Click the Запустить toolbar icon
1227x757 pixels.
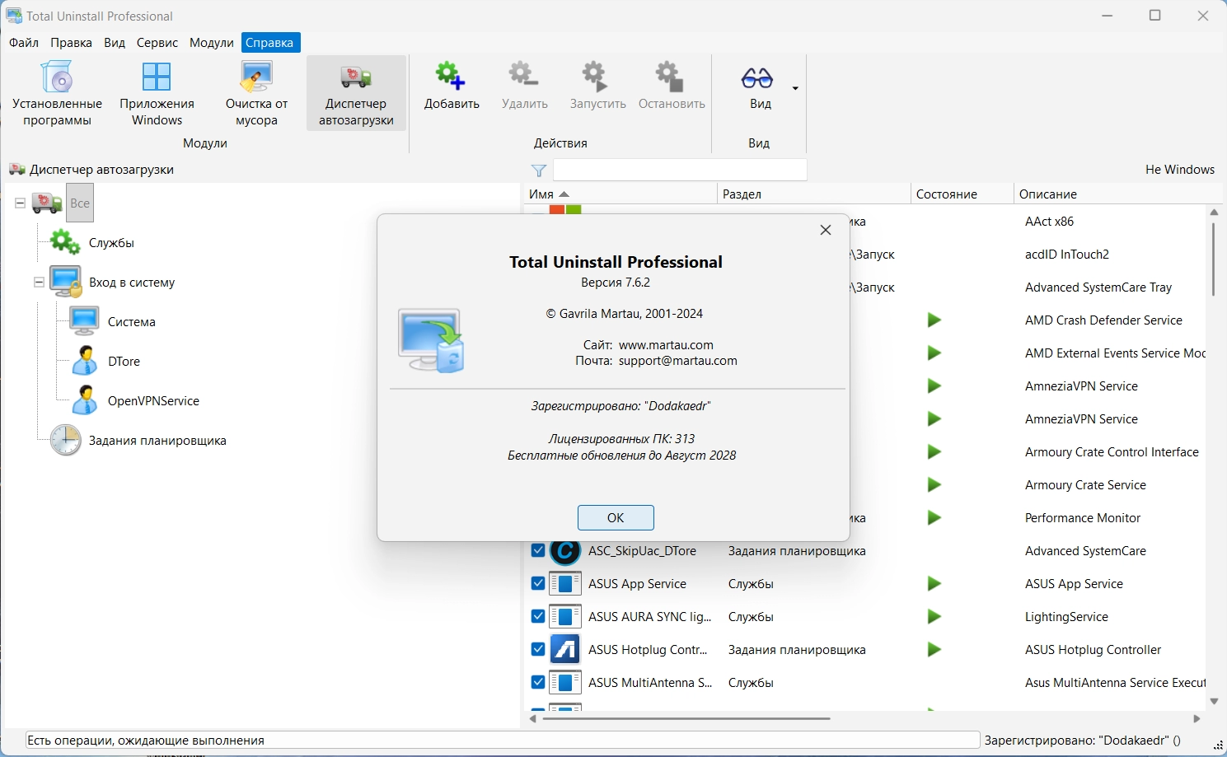(x=597, y=76)
